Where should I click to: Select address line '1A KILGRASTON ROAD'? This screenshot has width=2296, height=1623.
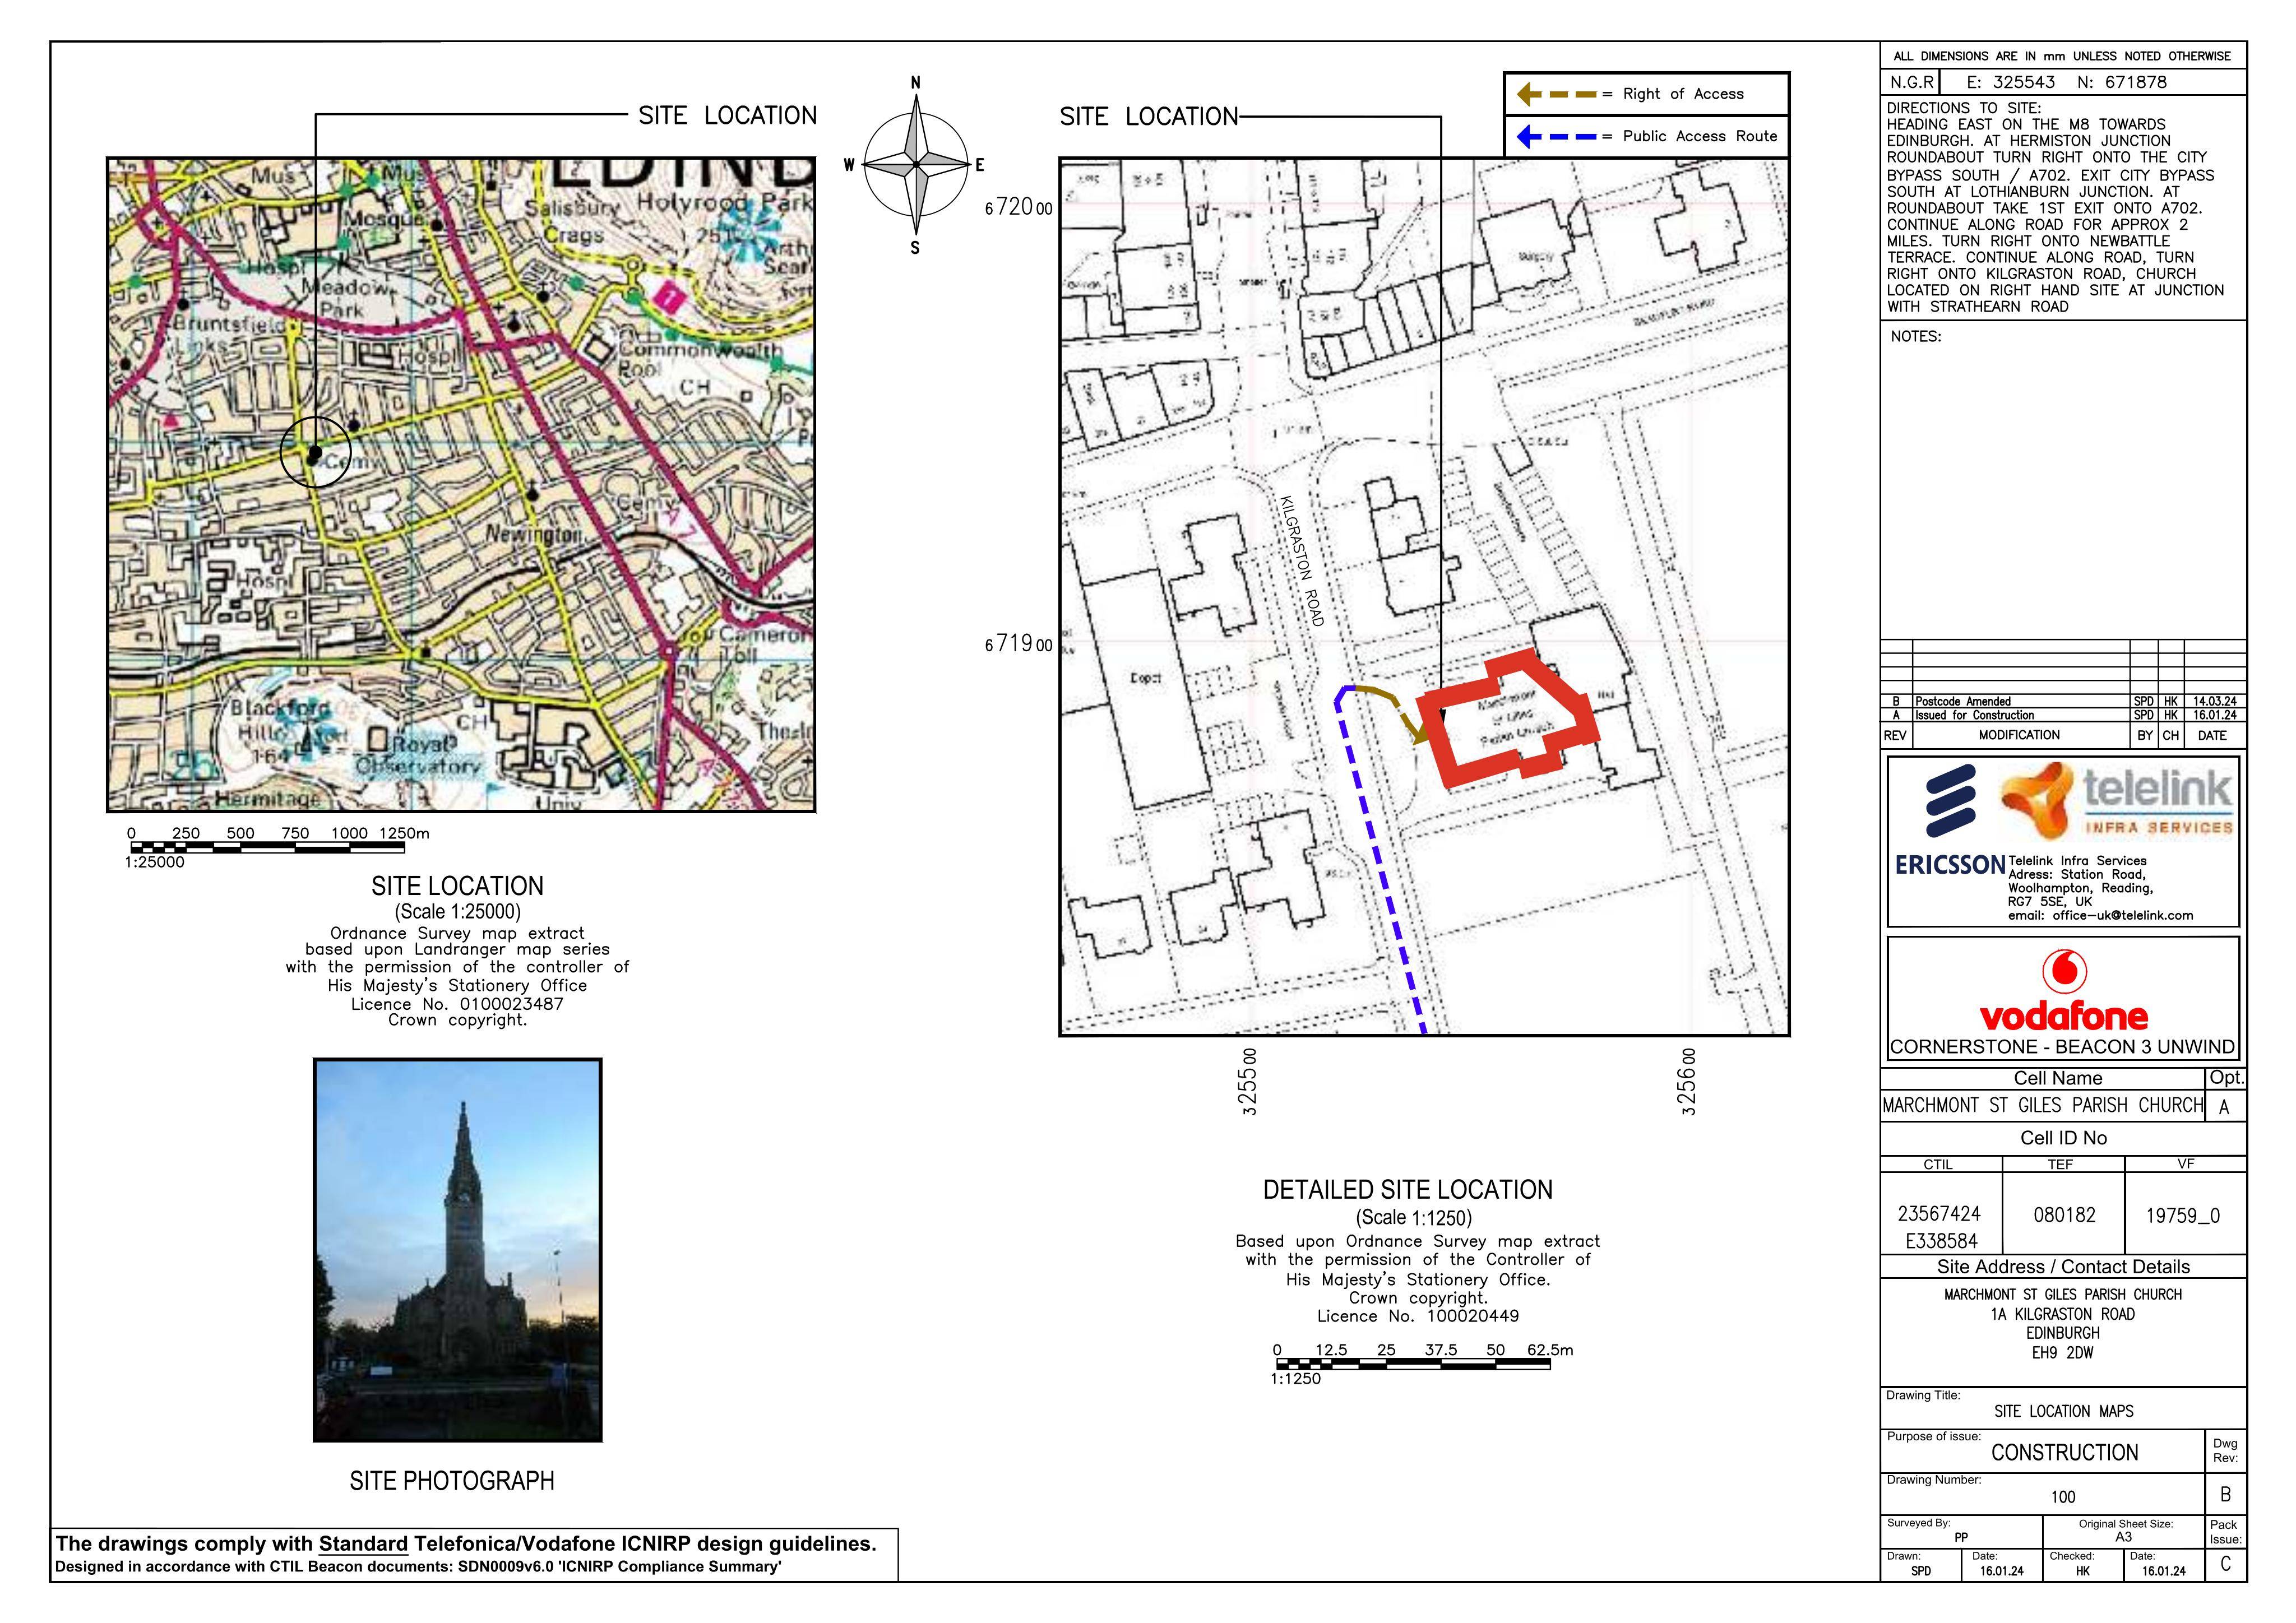point(2062,1314)
